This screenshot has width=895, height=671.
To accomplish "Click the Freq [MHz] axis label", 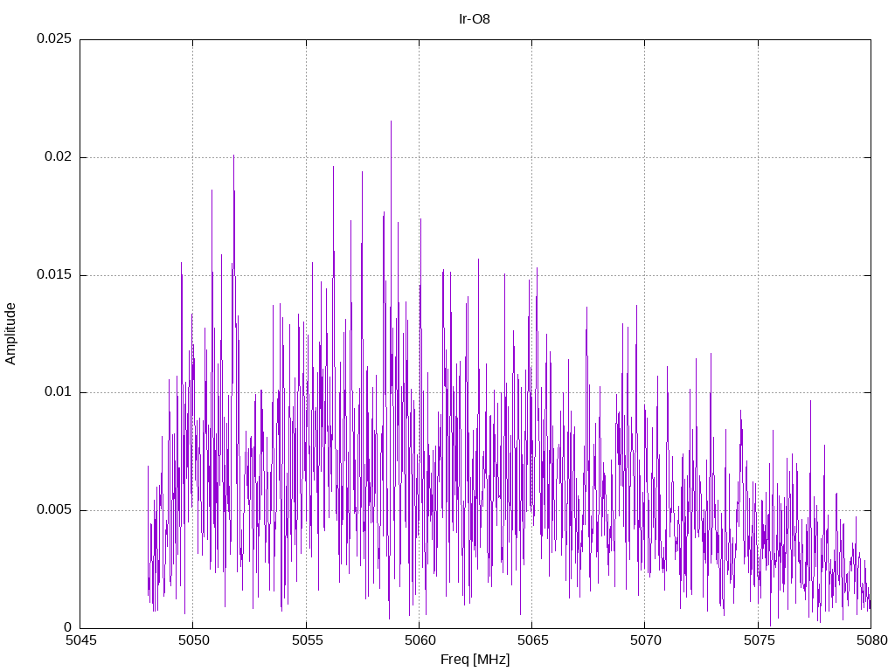I will tap(475, 660).
